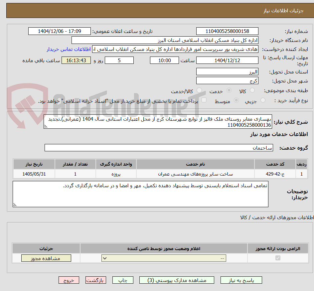Click the خروج exit button
This screenshot has height=291, width=314.
69,280
